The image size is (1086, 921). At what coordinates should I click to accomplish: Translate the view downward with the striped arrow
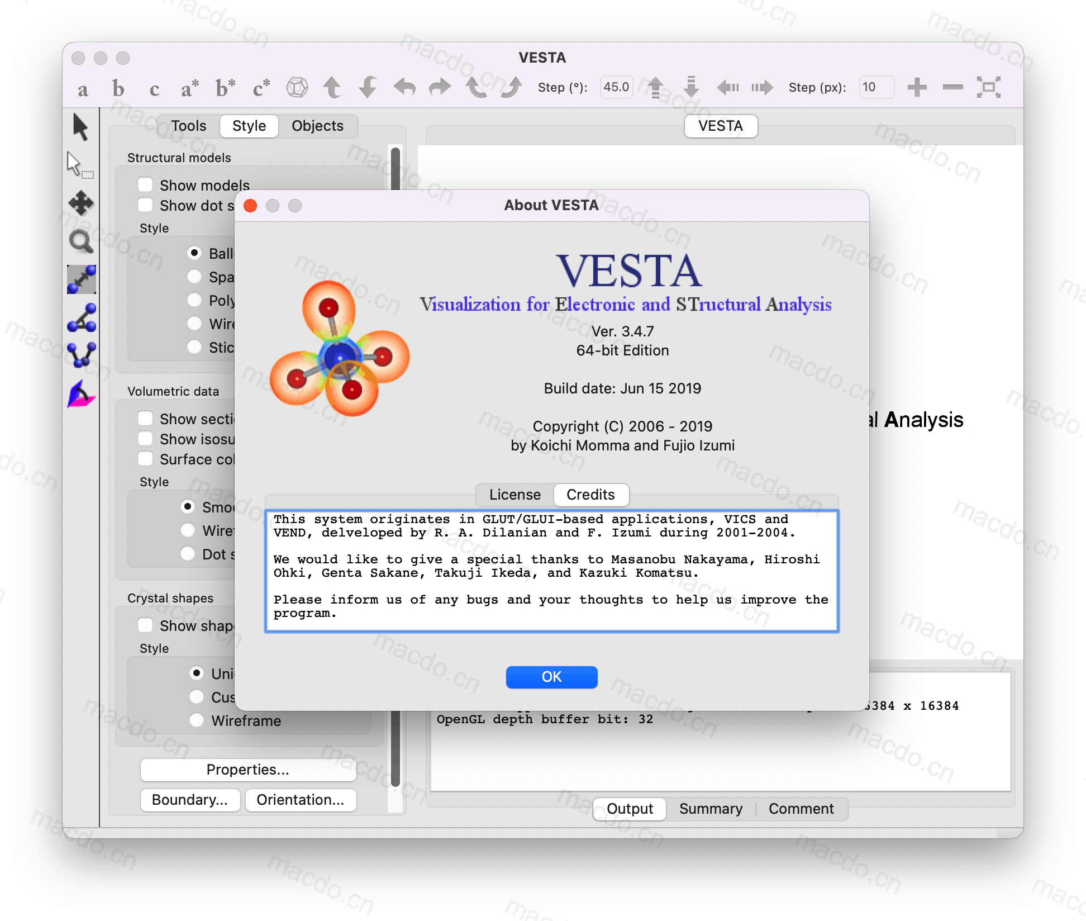(x=691, y=87)
